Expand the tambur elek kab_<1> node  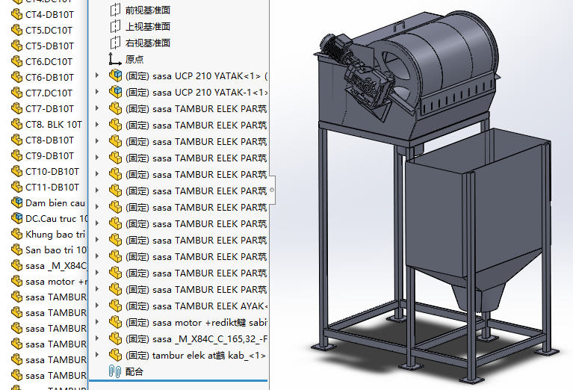[x=97, y=355]
